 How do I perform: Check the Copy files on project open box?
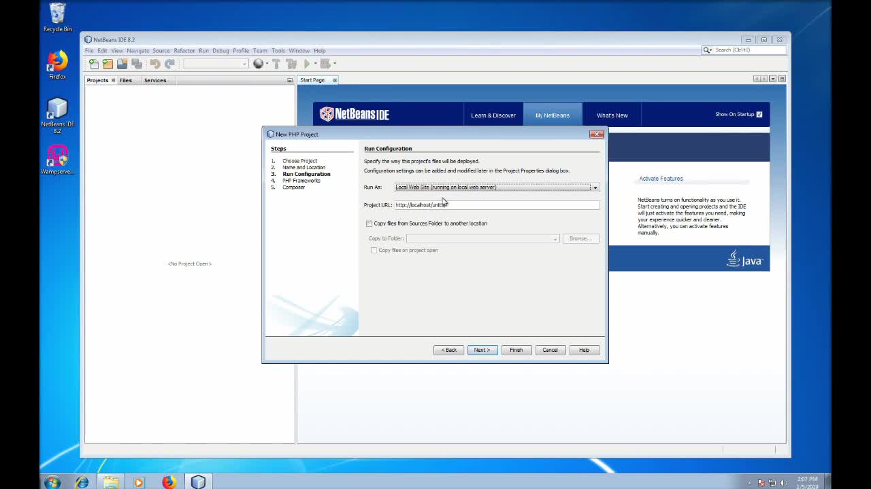(x=374, y=250)
